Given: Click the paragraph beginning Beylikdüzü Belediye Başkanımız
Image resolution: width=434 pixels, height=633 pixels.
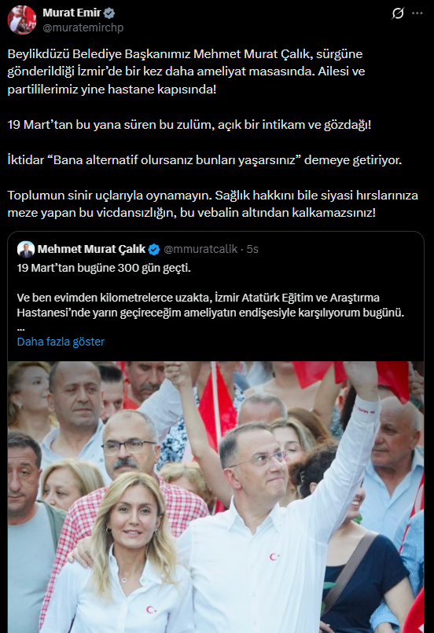Looking at the screenshot, I should pyautogui.click(x=186, y=71).
